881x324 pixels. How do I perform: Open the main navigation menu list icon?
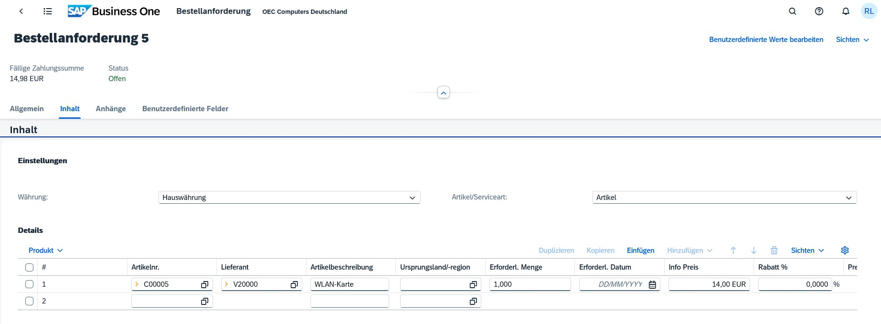click(x=47, y=11)
